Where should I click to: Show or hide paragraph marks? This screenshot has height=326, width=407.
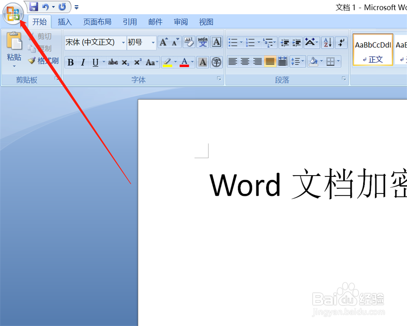[341, 42]
